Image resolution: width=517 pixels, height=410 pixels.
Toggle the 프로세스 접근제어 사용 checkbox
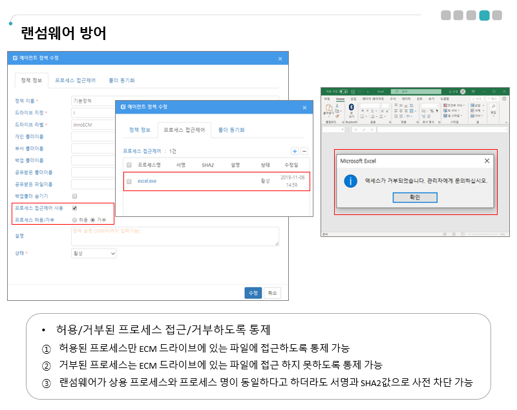coord(75,208)
